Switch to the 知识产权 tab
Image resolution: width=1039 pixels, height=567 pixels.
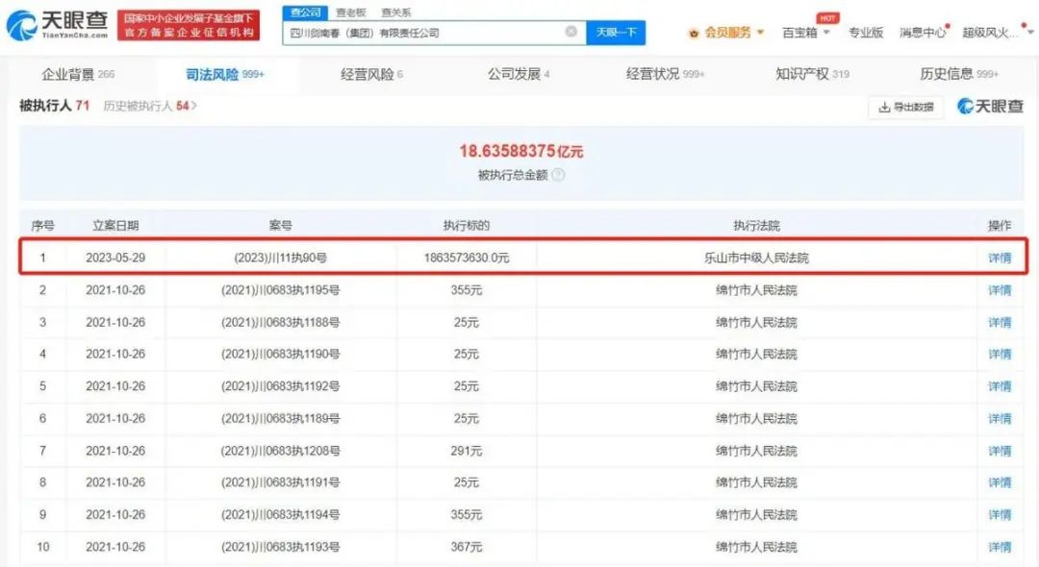coord(812,74)
